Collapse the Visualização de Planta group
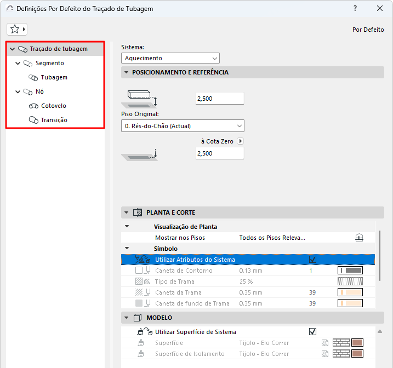The height and width of the screenshot is (368, 393). pos(127,226)
